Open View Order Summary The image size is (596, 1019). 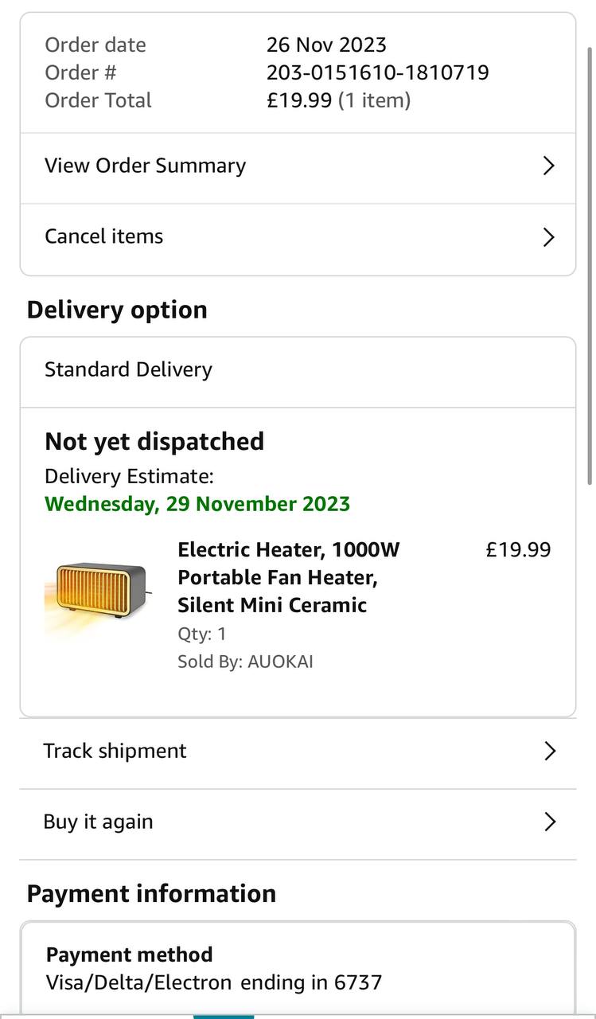click(146, 166)
